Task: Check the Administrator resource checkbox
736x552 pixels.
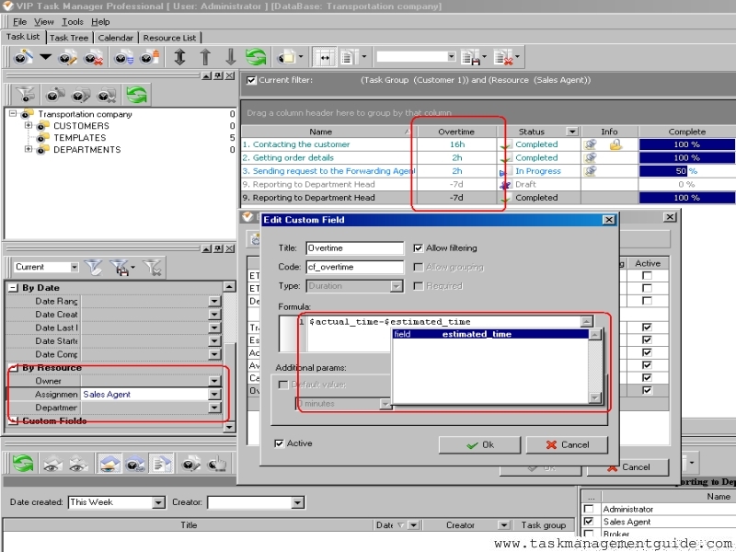Action: (x=588, y=509)
